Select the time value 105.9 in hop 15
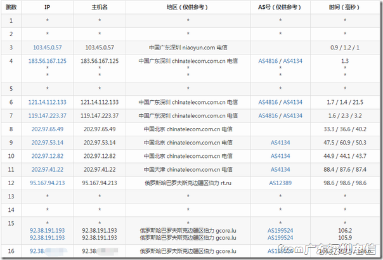The height and width of the screenshot is (260, 383). coord(345,238)
